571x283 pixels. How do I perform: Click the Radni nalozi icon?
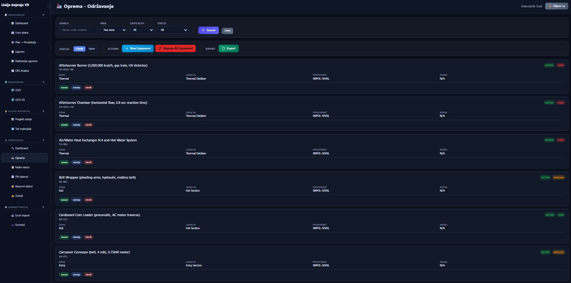tap(13, 167)
